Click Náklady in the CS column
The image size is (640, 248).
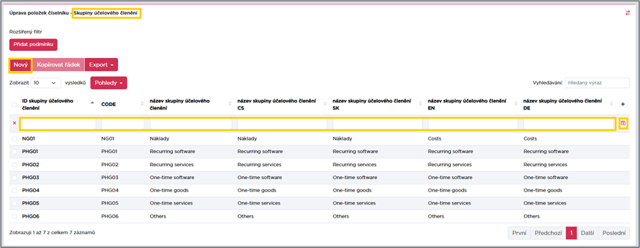(247, 139)
